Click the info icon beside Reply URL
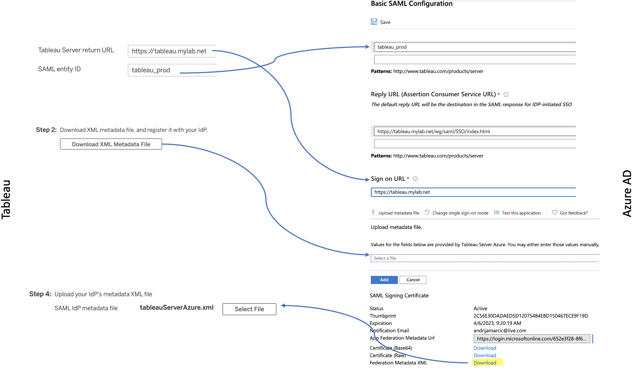Image resolution: width=636 pixels, height=375 pixels. (506, 95)
